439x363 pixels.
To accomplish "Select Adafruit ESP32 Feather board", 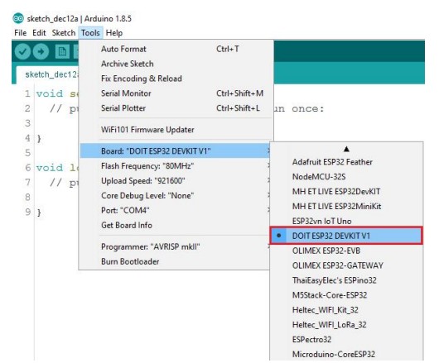I will point(346,162).
